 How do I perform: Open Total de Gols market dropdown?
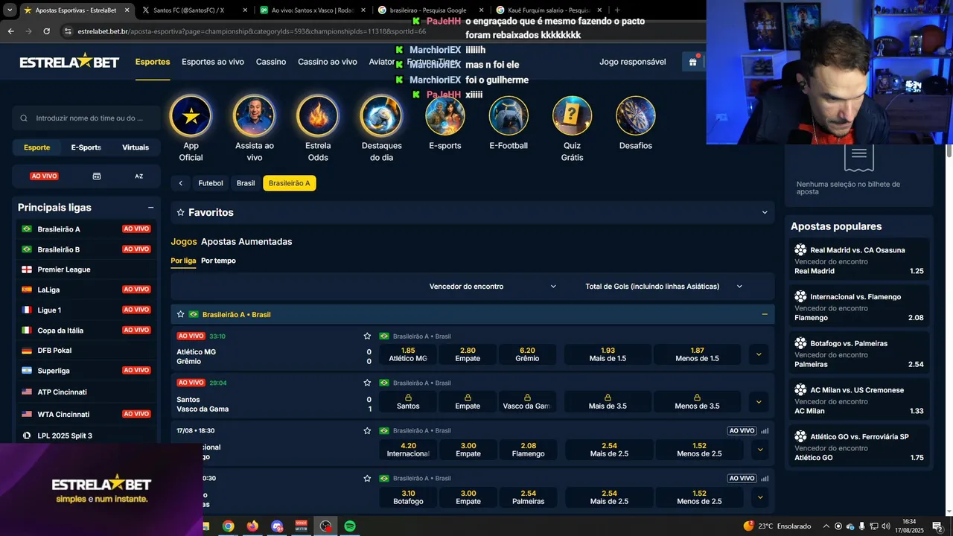[x=664, y=287]
